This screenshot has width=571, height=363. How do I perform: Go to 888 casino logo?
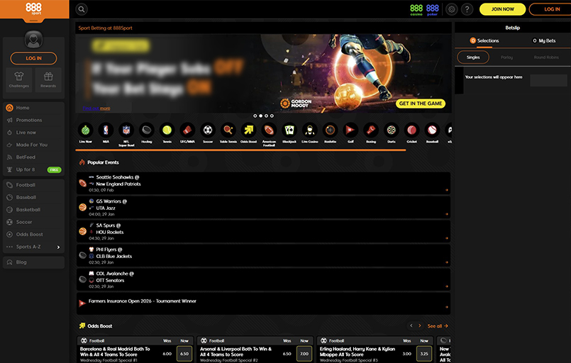[x=416, y=9]
